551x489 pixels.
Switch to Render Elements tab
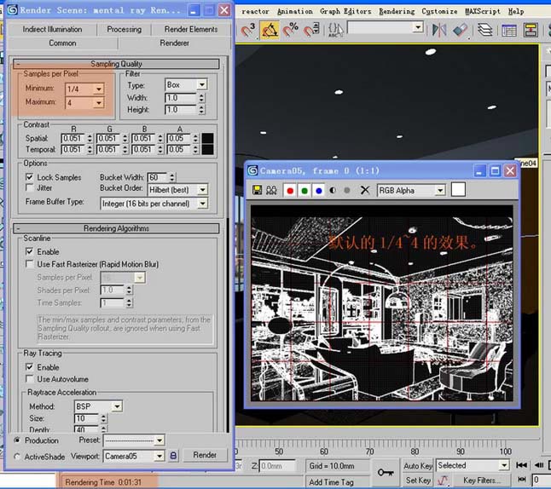tap(191, 29)
